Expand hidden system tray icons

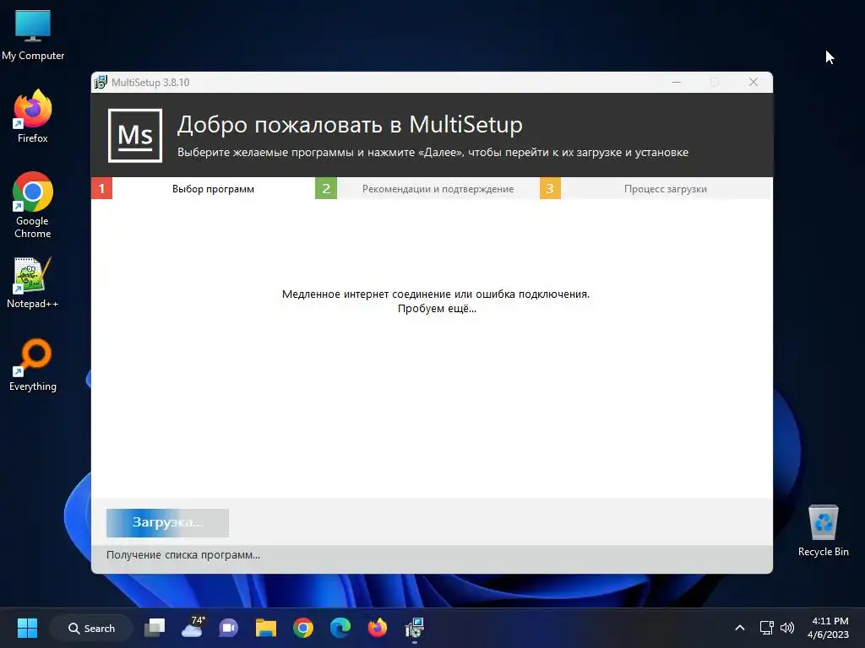click(740, 628)
